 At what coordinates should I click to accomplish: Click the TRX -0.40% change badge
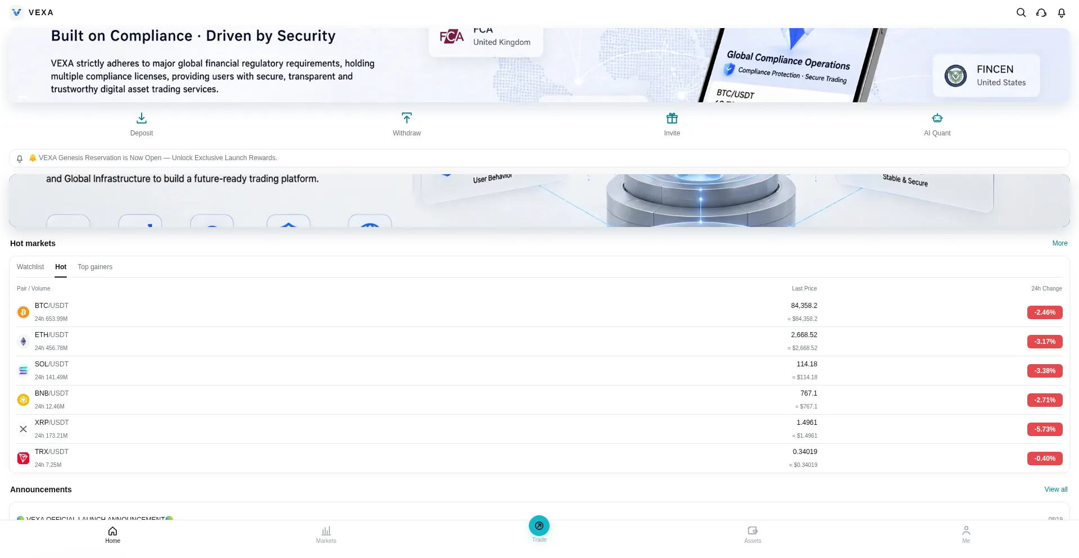coord(1045,459)
